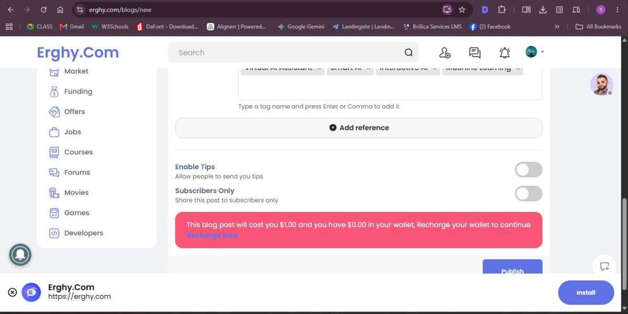Select the Offers tag icon
This screenshot has height=314, width=628.
click(x=54, y=112)
